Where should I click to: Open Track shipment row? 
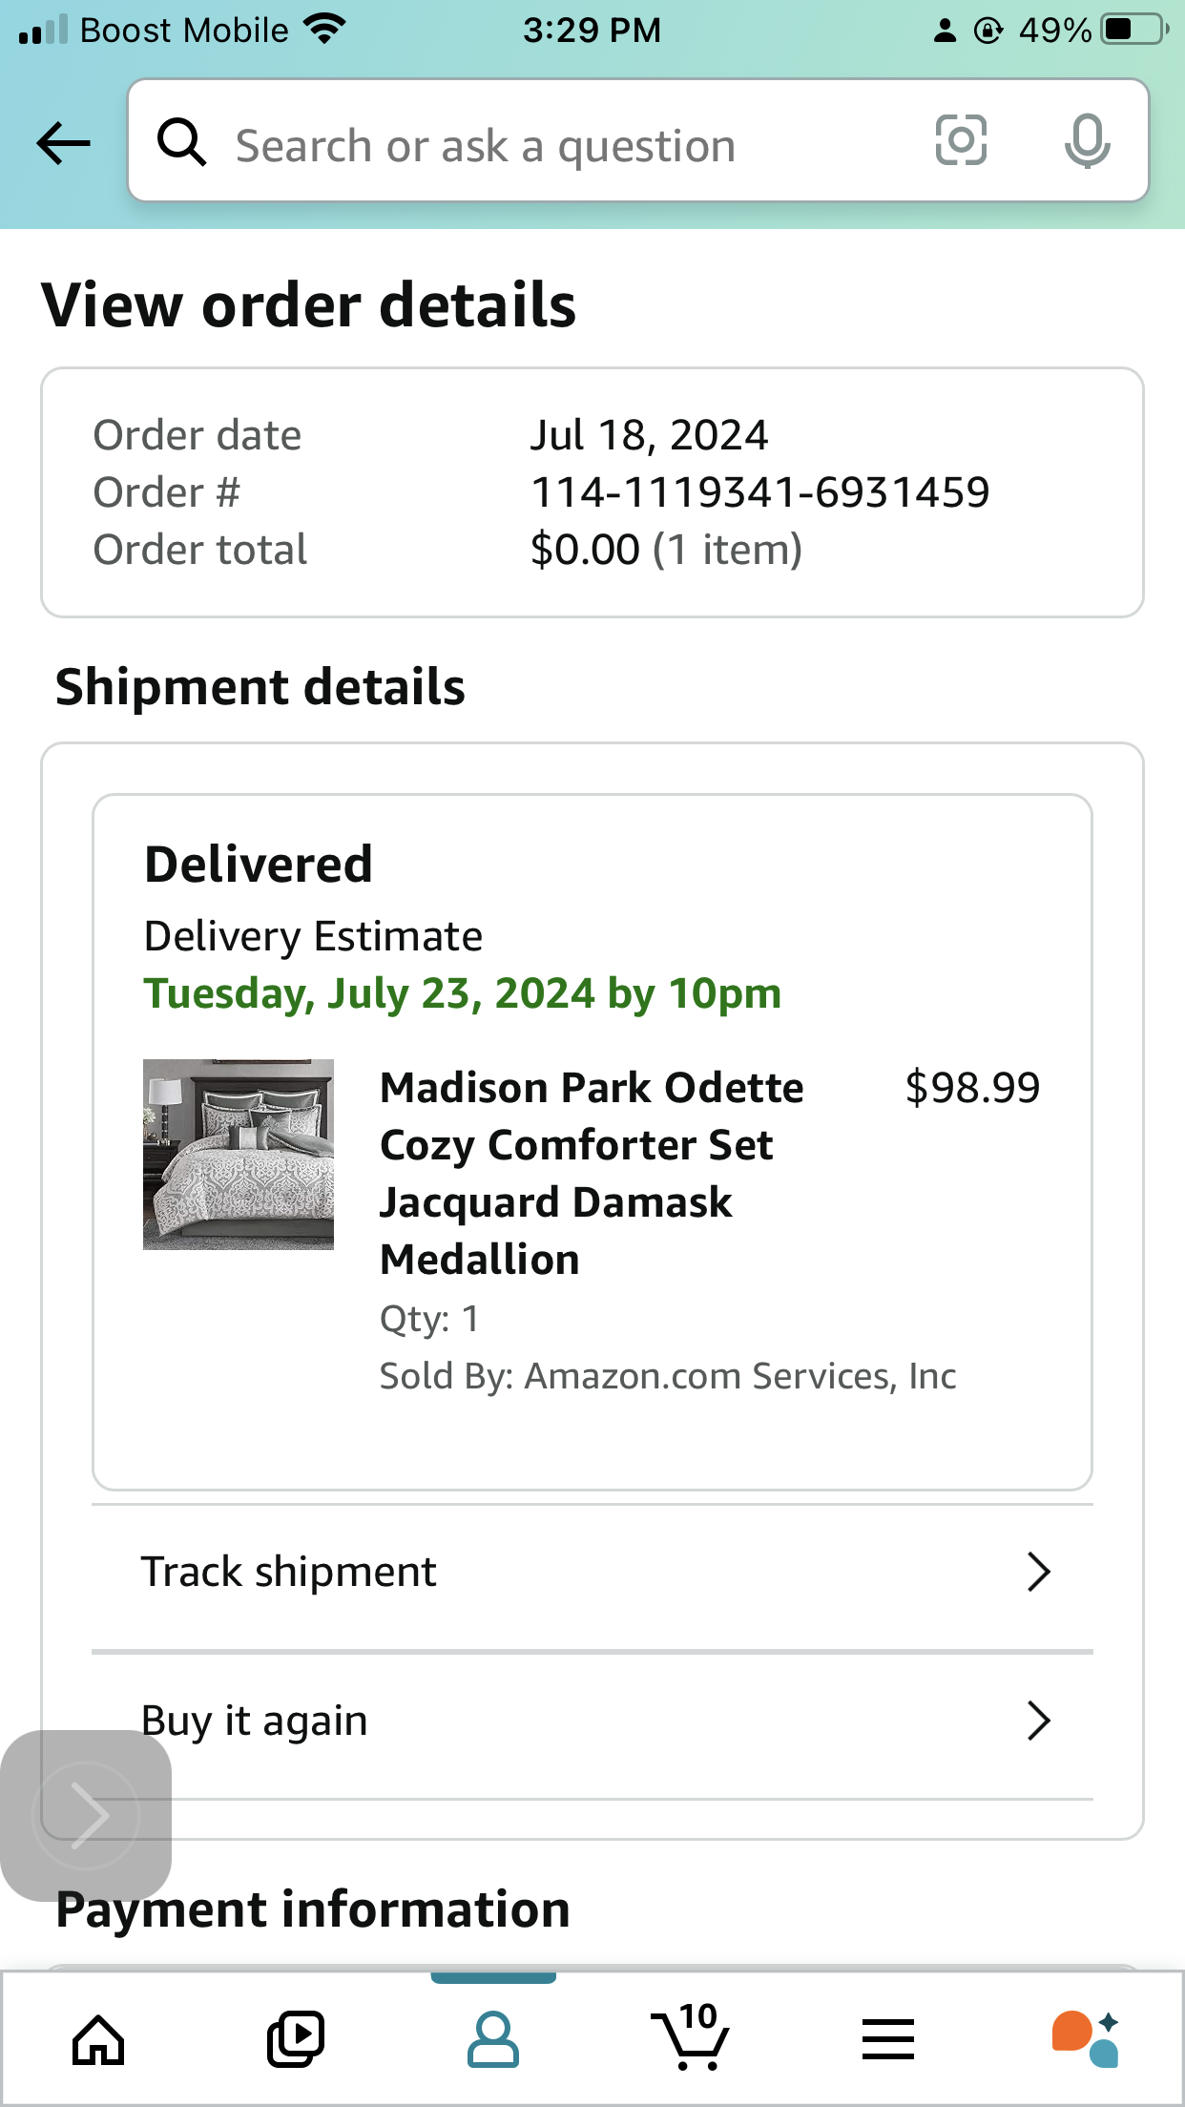click(592, 1573)
